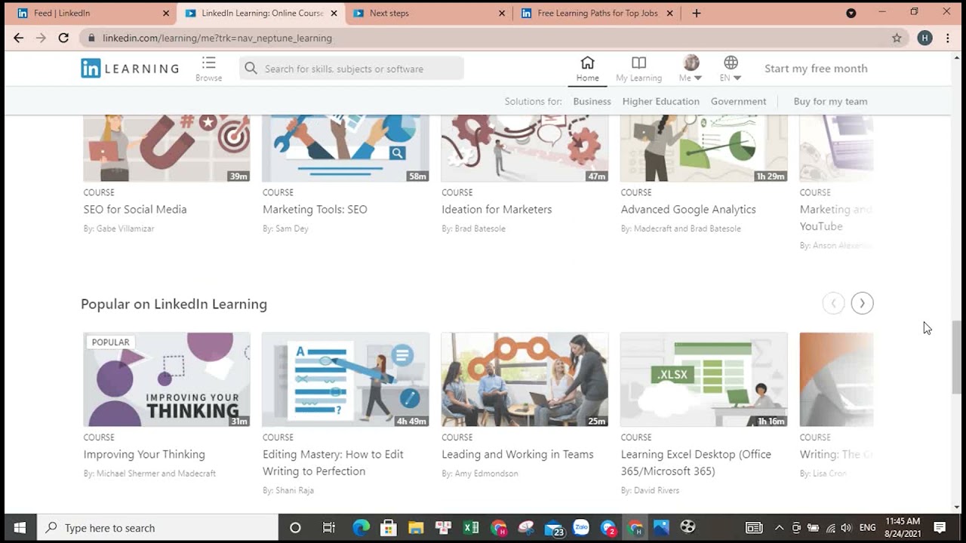Screen dimensions: 966x543
Task: Open Business solutions link
Action: (x=592, y=101)
